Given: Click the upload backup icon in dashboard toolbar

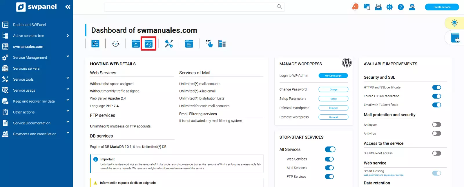Looking at the screenshot, I should (136, 44).
